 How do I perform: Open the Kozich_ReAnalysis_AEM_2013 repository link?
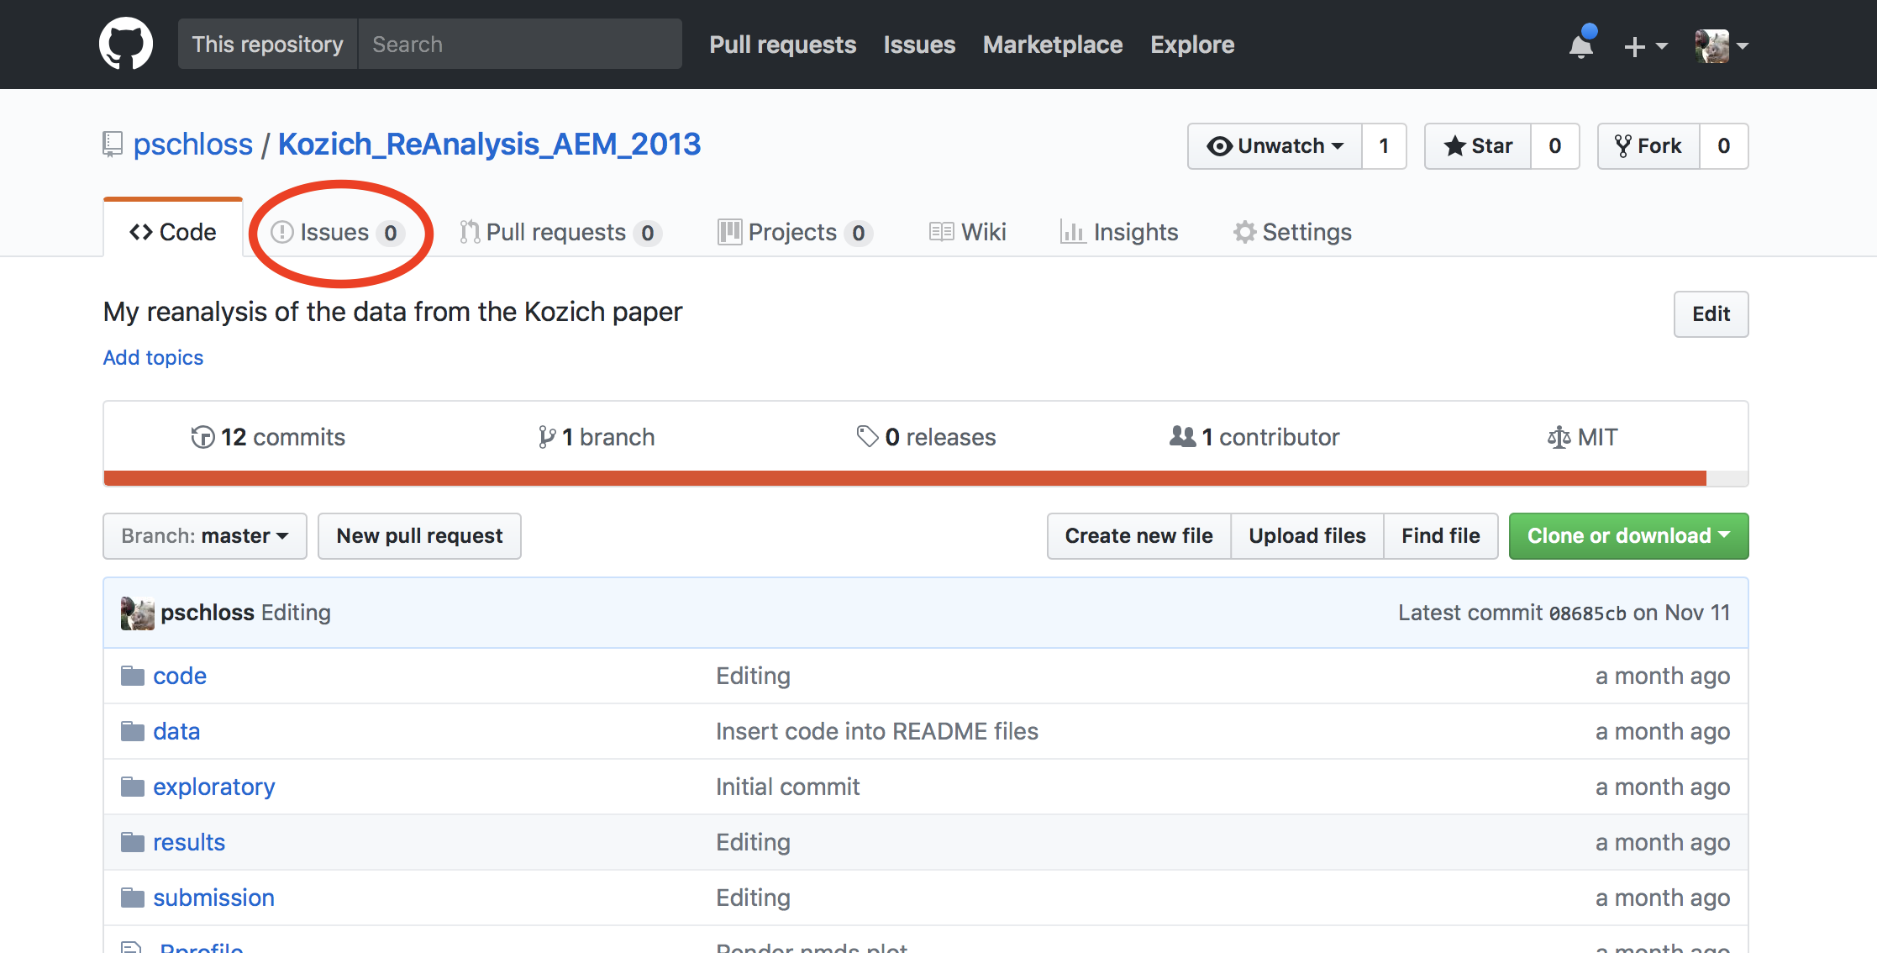click(x=489, y=145)
